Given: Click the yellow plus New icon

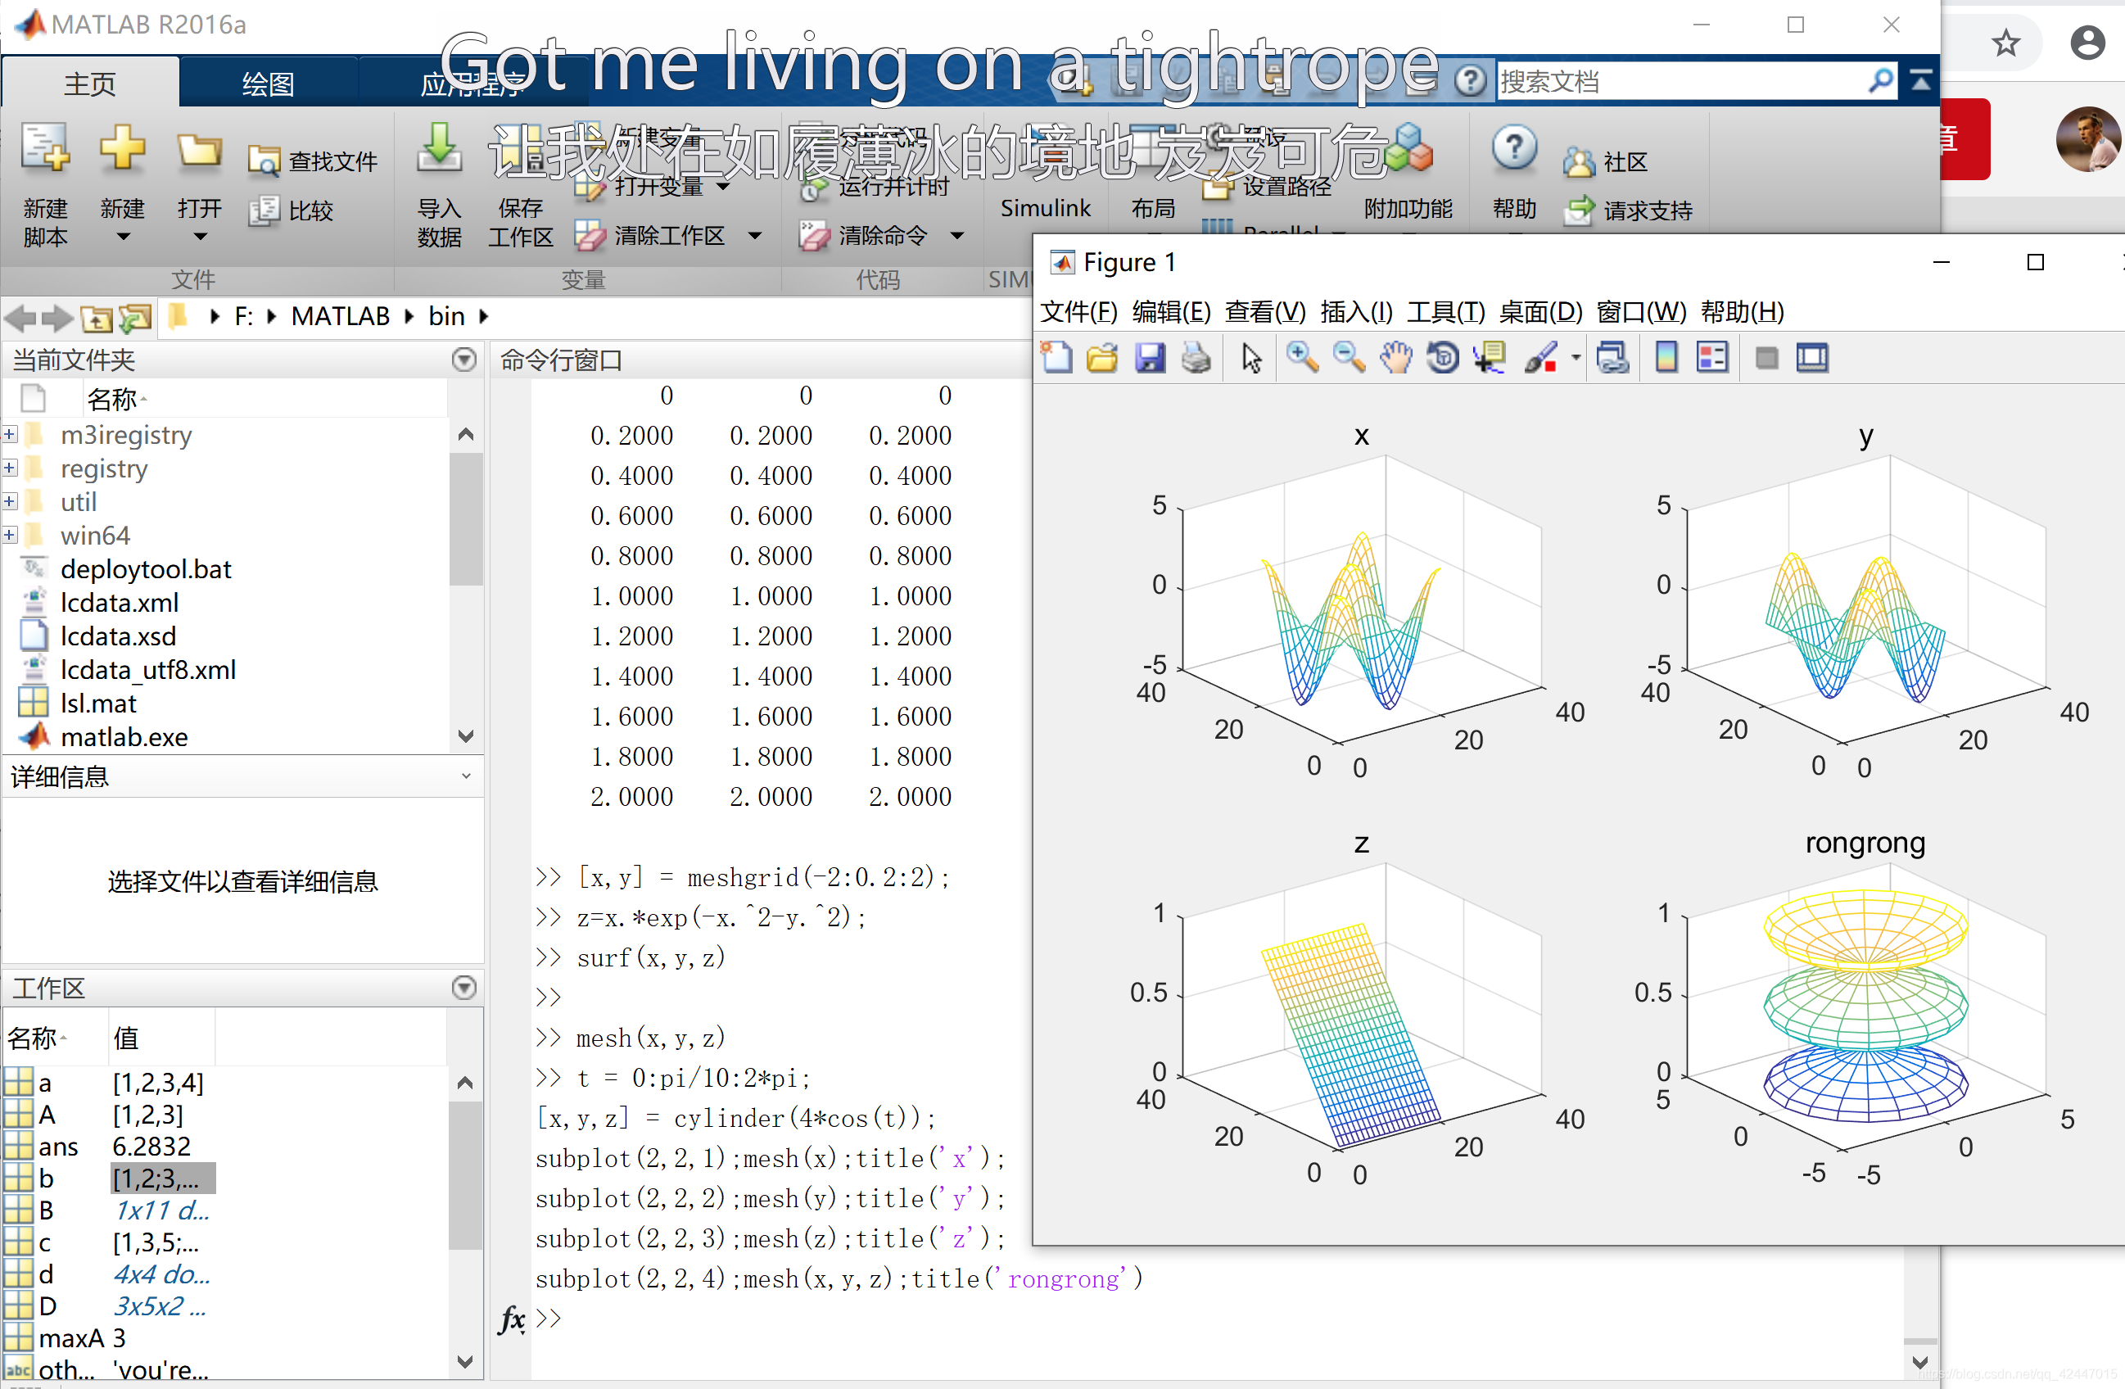Looking at the screenshot, I should tap(122, 147).
